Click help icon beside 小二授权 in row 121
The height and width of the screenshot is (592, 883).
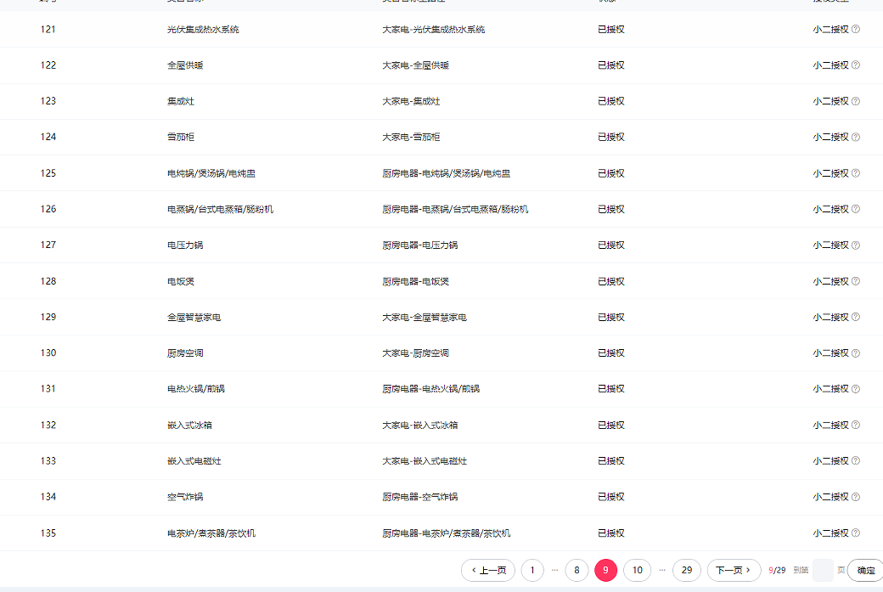(x=856, y=29)
